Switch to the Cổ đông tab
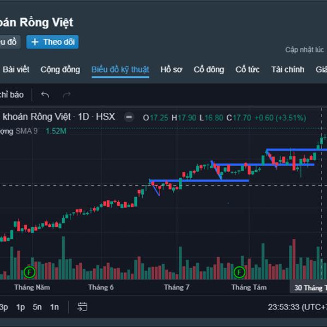Image resolution: width=327 pixels, height=327 pixels. [209, 69]
